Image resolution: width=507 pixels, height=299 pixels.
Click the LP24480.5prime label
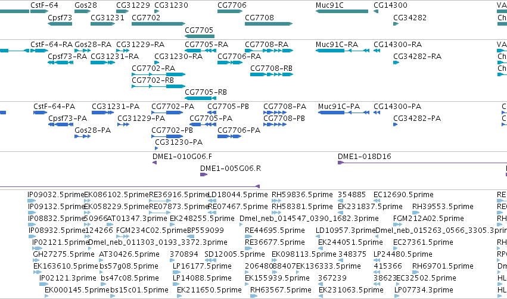point(403,254)
